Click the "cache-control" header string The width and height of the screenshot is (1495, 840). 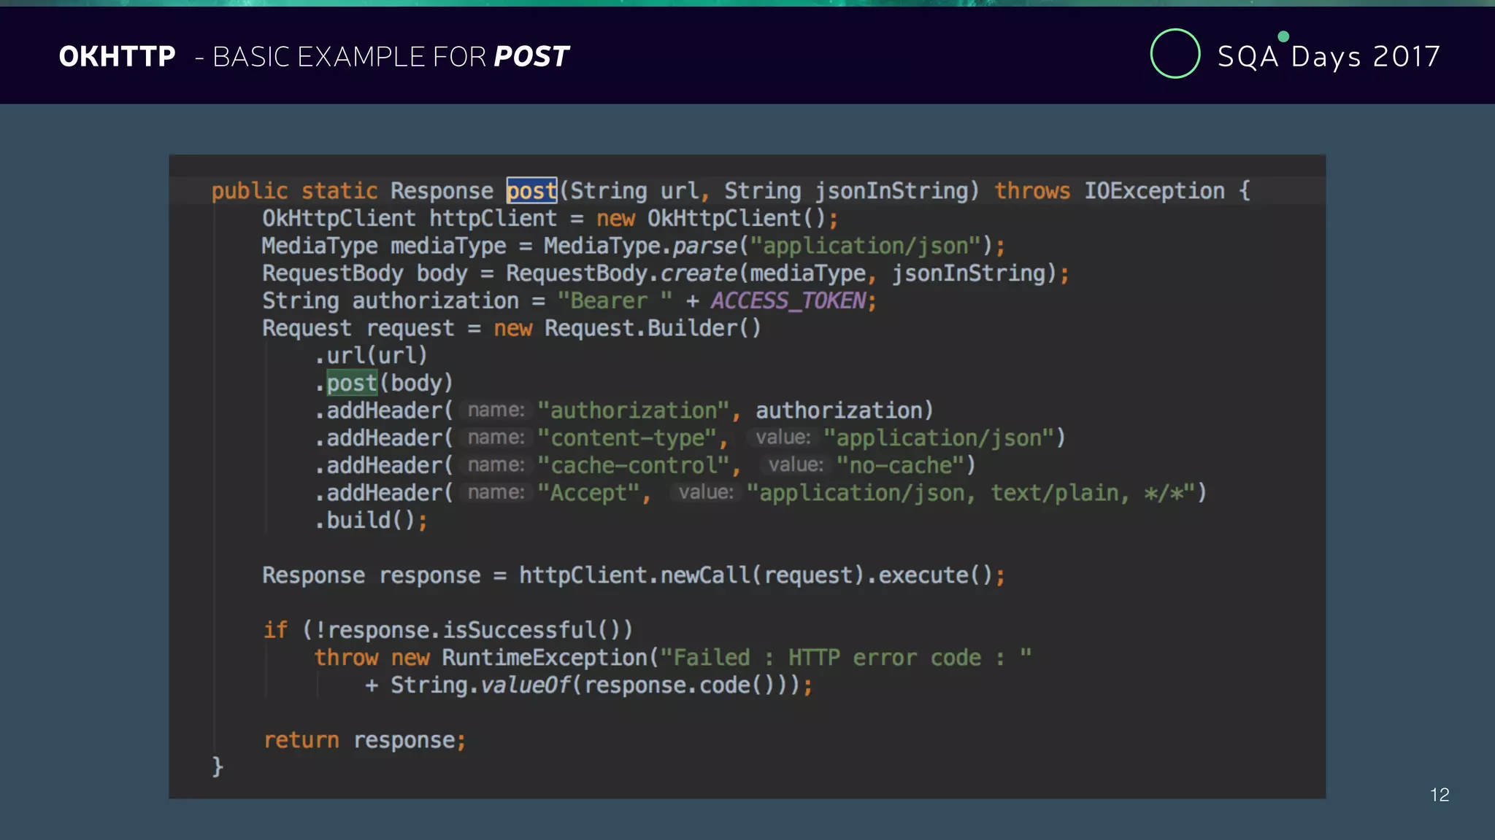pyautogui.click(x=633, y=466)
